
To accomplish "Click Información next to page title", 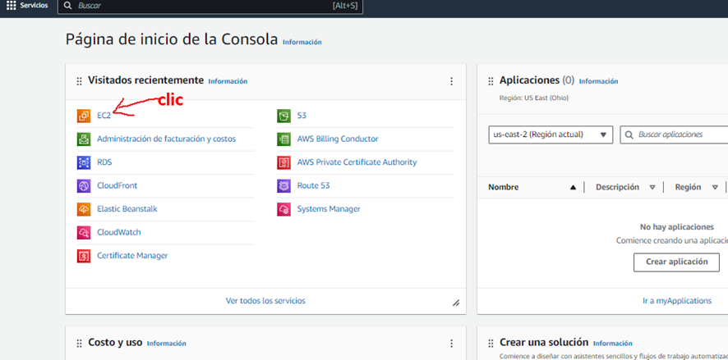I will (302, 42).
